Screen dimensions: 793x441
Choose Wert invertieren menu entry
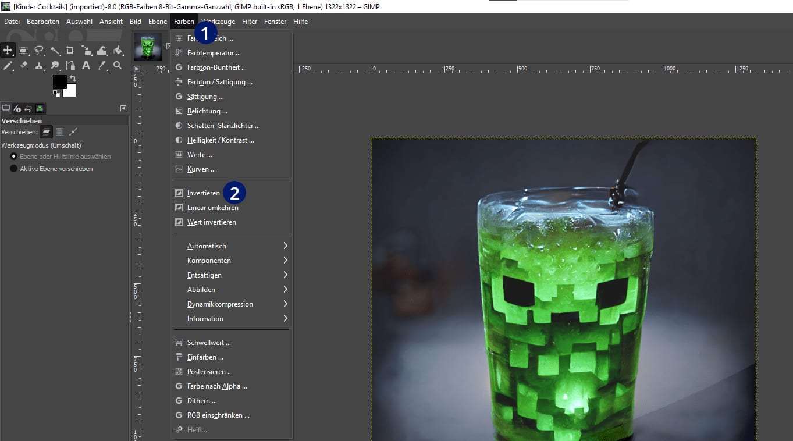coord(232,222)
